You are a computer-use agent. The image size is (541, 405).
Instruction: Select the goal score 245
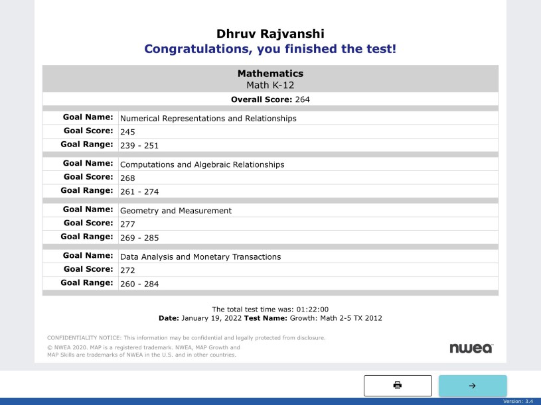point(127,132)
